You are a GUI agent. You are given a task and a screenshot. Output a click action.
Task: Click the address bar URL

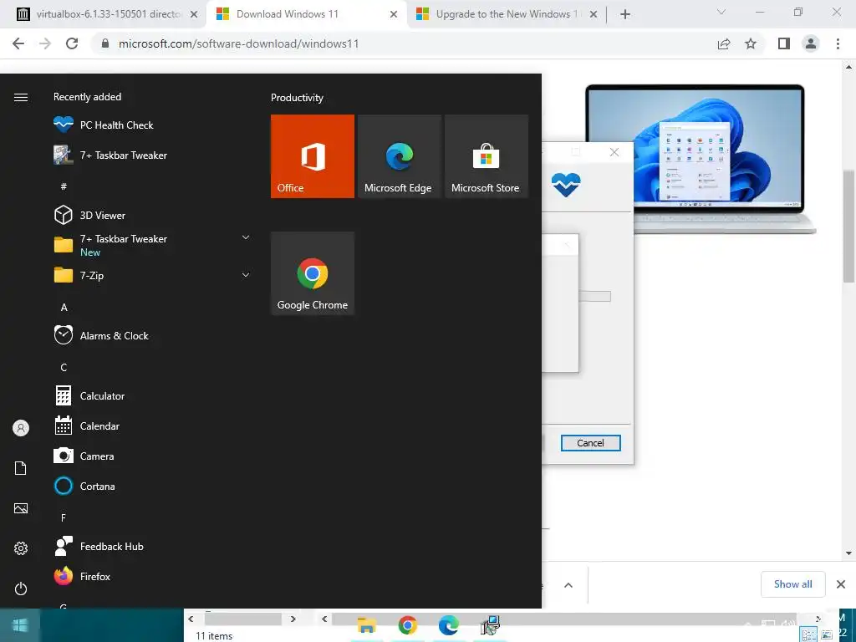[238, 43]
